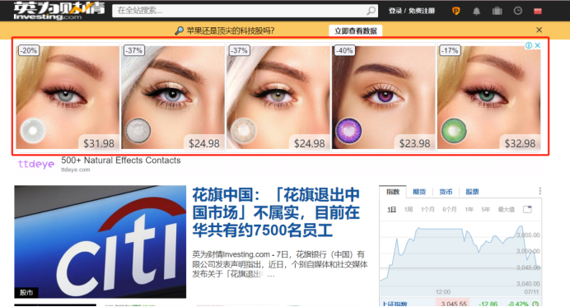Open the notifications bell

pyautogui.click(x=476, y=12)
